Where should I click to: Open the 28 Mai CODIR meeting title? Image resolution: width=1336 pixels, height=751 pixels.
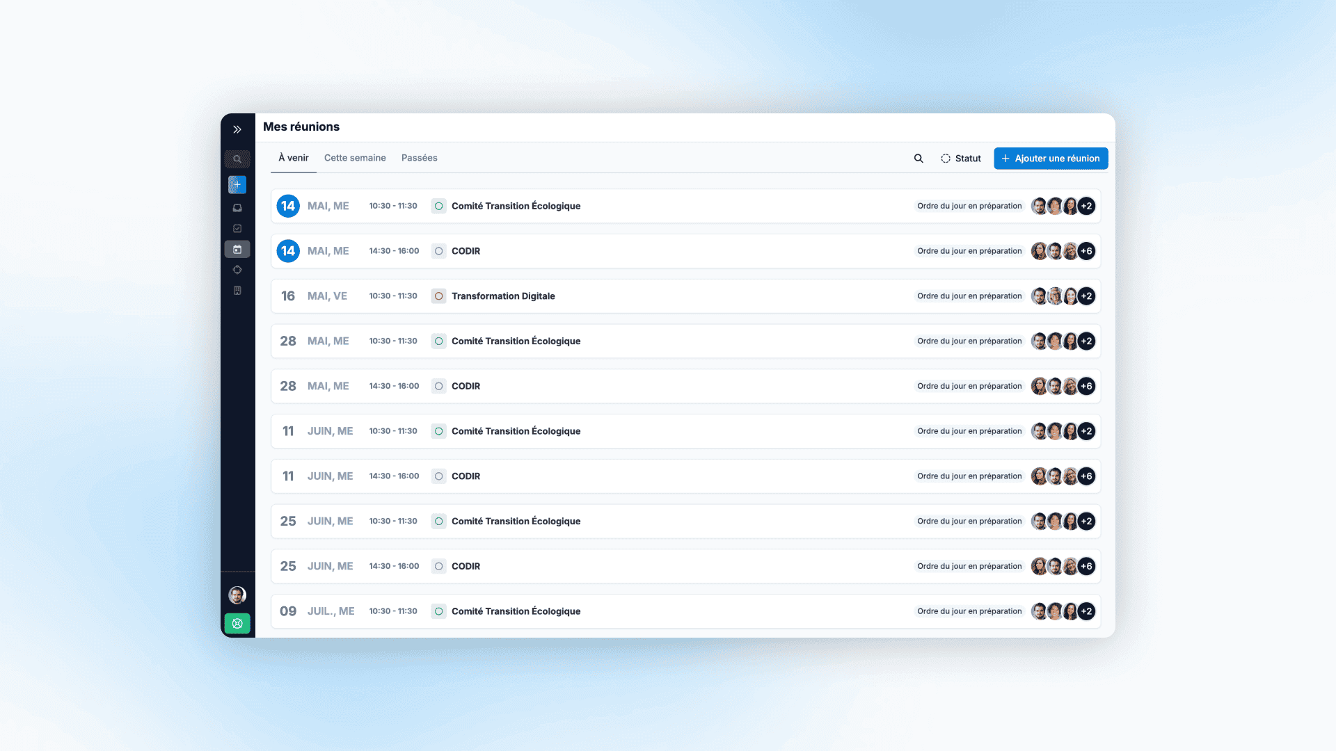coord(466,386)
